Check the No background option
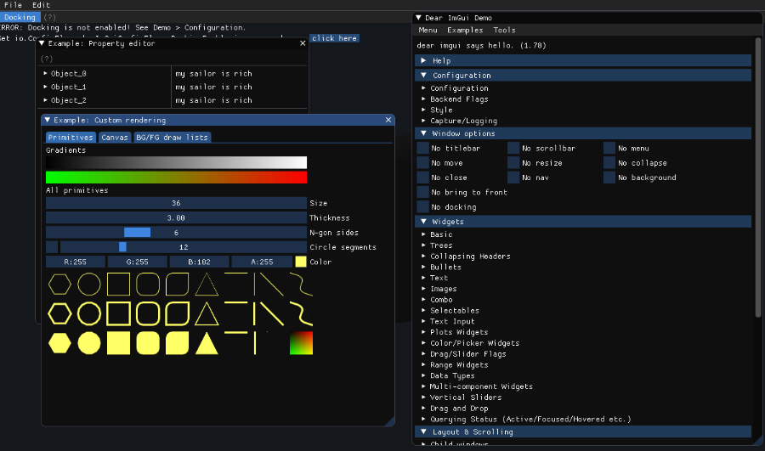Image resolution: width=765 pixels, height=451 pixels. [609, 178]
